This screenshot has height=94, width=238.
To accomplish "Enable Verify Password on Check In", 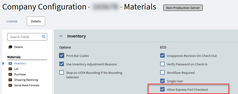I will pyautogui.click(x=162, y=64).
